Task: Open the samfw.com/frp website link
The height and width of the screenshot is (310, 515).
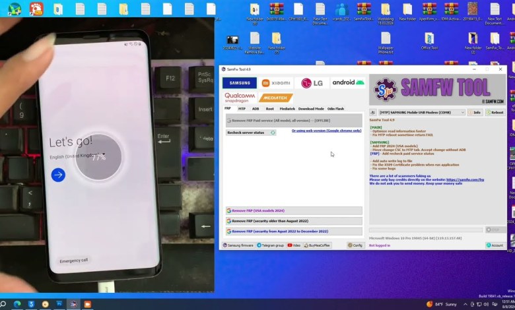Action: (x=465, y=180)
